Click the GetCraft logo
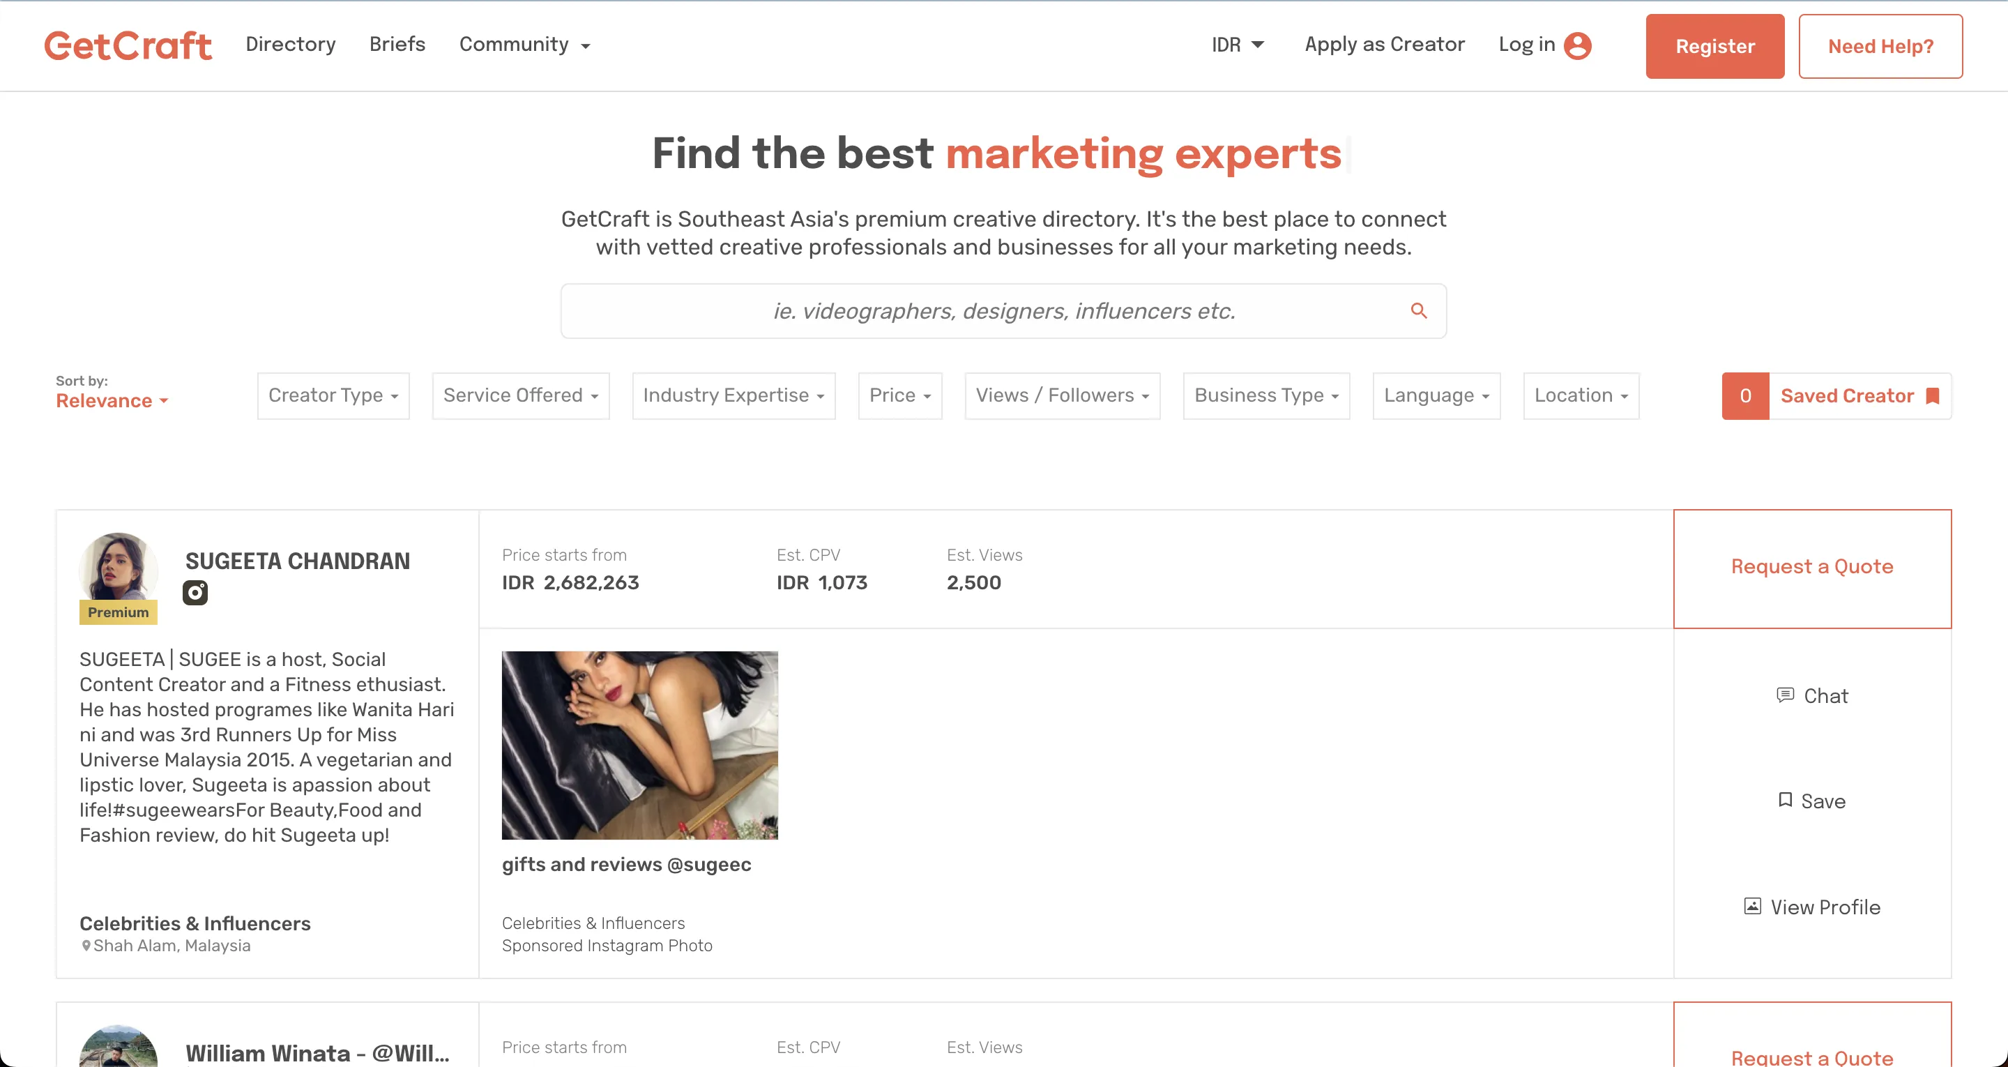 (128, 45)
